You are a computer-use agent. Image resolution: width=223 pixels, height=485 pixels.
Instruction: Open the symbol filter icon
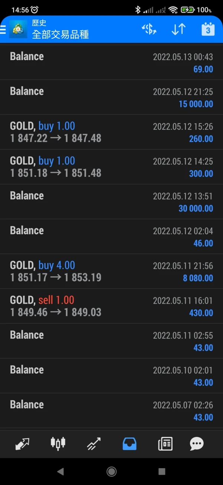(149, 29)
